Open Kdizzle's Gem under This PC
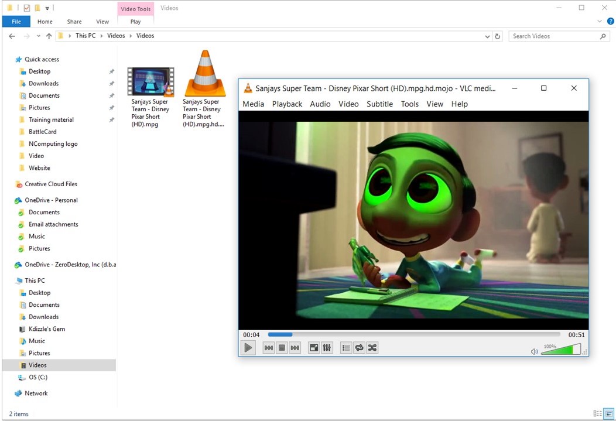Viewport: 616px width, 421px height. click(47, 329)
